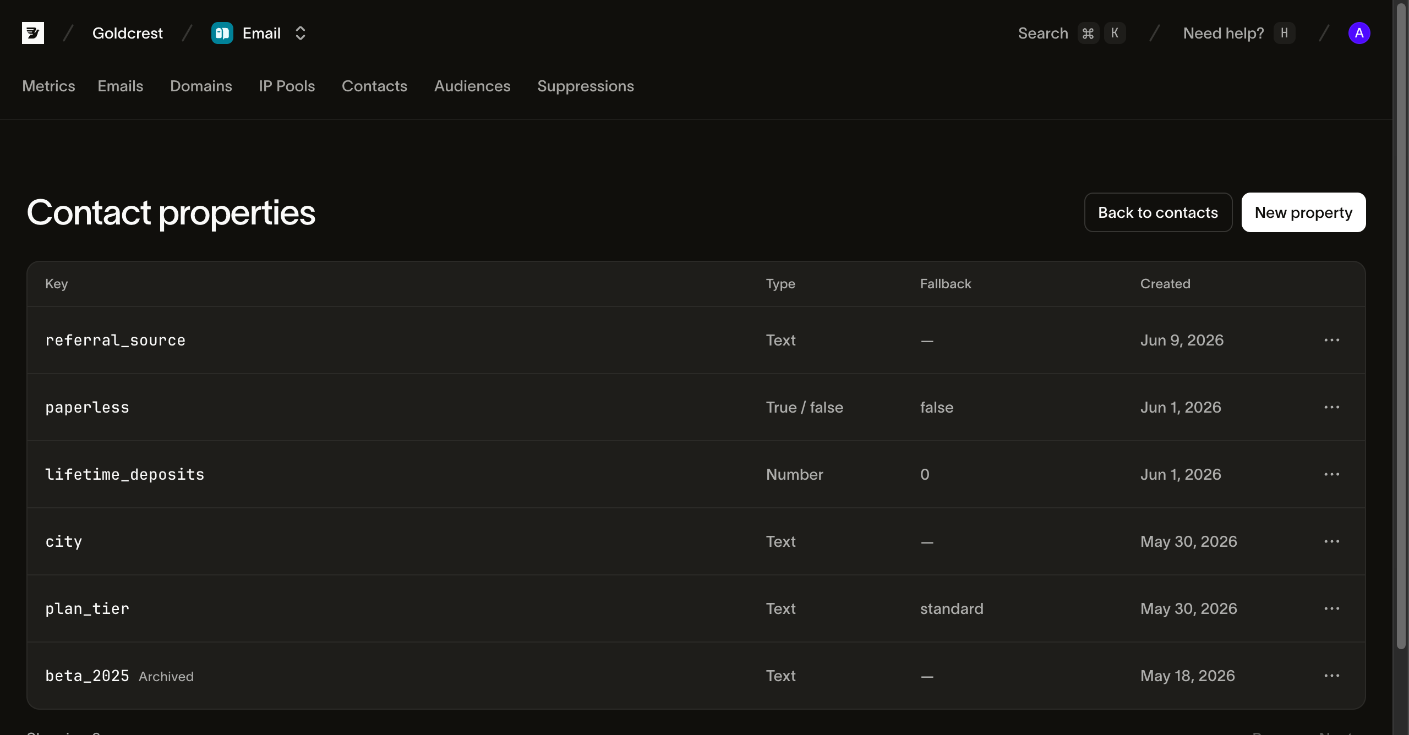The width and height of the screenshot is (1409, 735).
Task: Open the Goldcrest workspace breadcrumb
Action: pos(128,33)
